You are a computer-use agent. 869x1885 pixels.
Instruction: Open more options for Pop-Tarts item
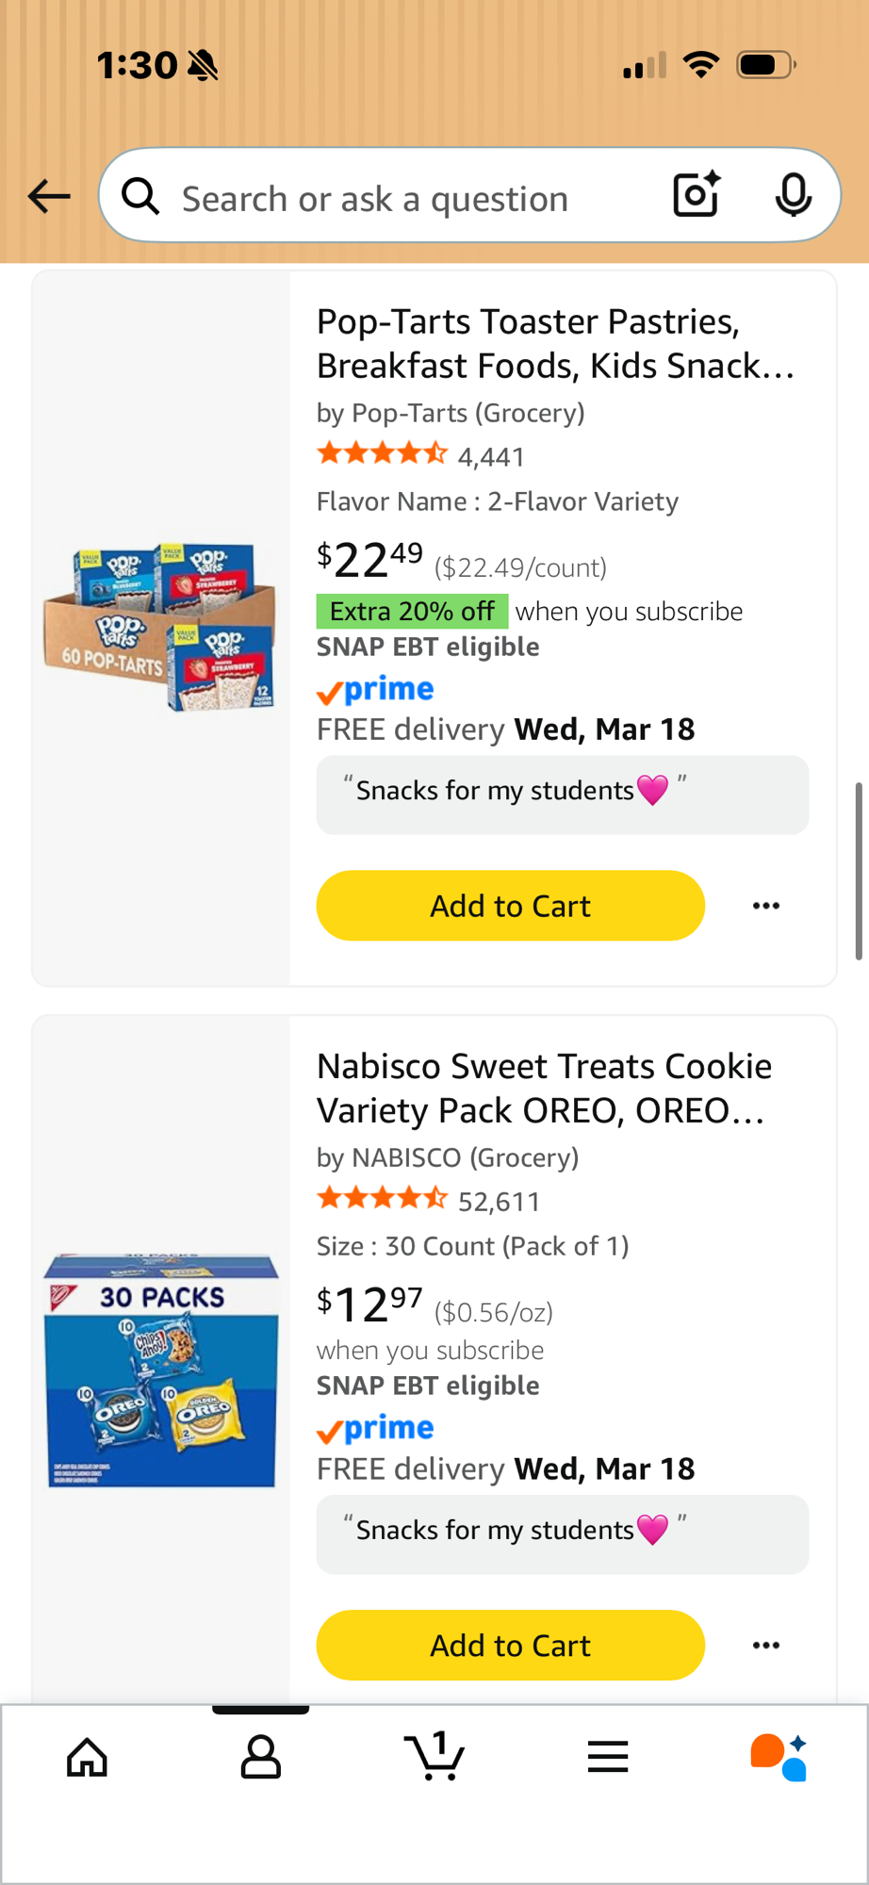coord(766,906)
